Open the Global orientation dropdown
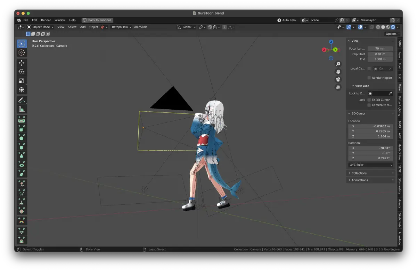This screenshot has height=271, width=417. (x=187, y=27)
